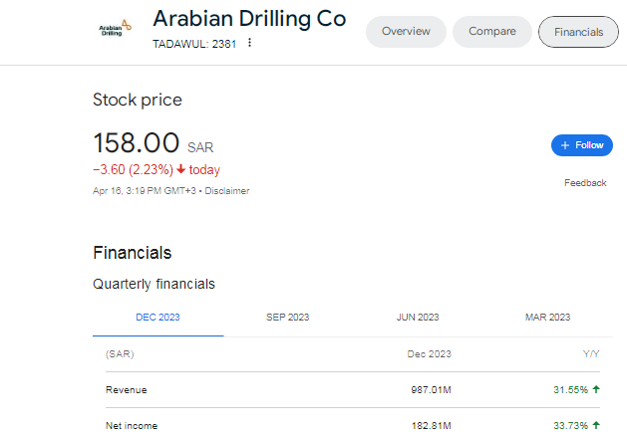
Task: Click the red down arrow price indicator
Action: coord(181,169)
